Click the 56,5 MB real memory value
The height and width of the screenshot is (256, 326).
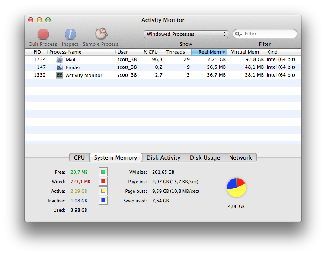(x=216, y=67)
